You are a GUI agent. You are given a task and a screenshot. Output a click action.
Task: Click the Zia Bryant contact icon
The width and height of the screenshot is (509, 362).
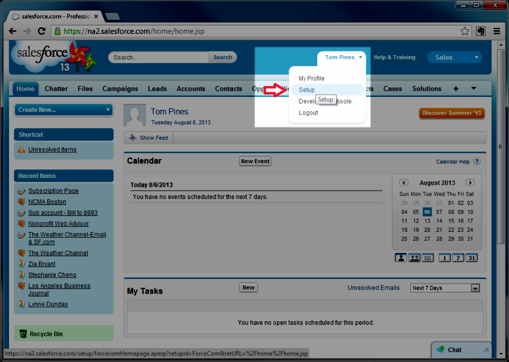point(22,264)
